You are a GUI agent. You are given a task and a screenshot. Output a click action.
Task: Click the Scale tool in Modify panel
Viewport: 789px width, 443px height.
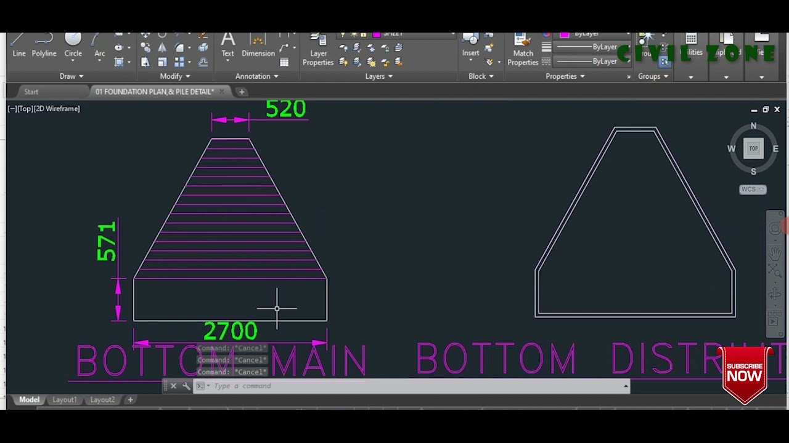(x=162, y=62)
